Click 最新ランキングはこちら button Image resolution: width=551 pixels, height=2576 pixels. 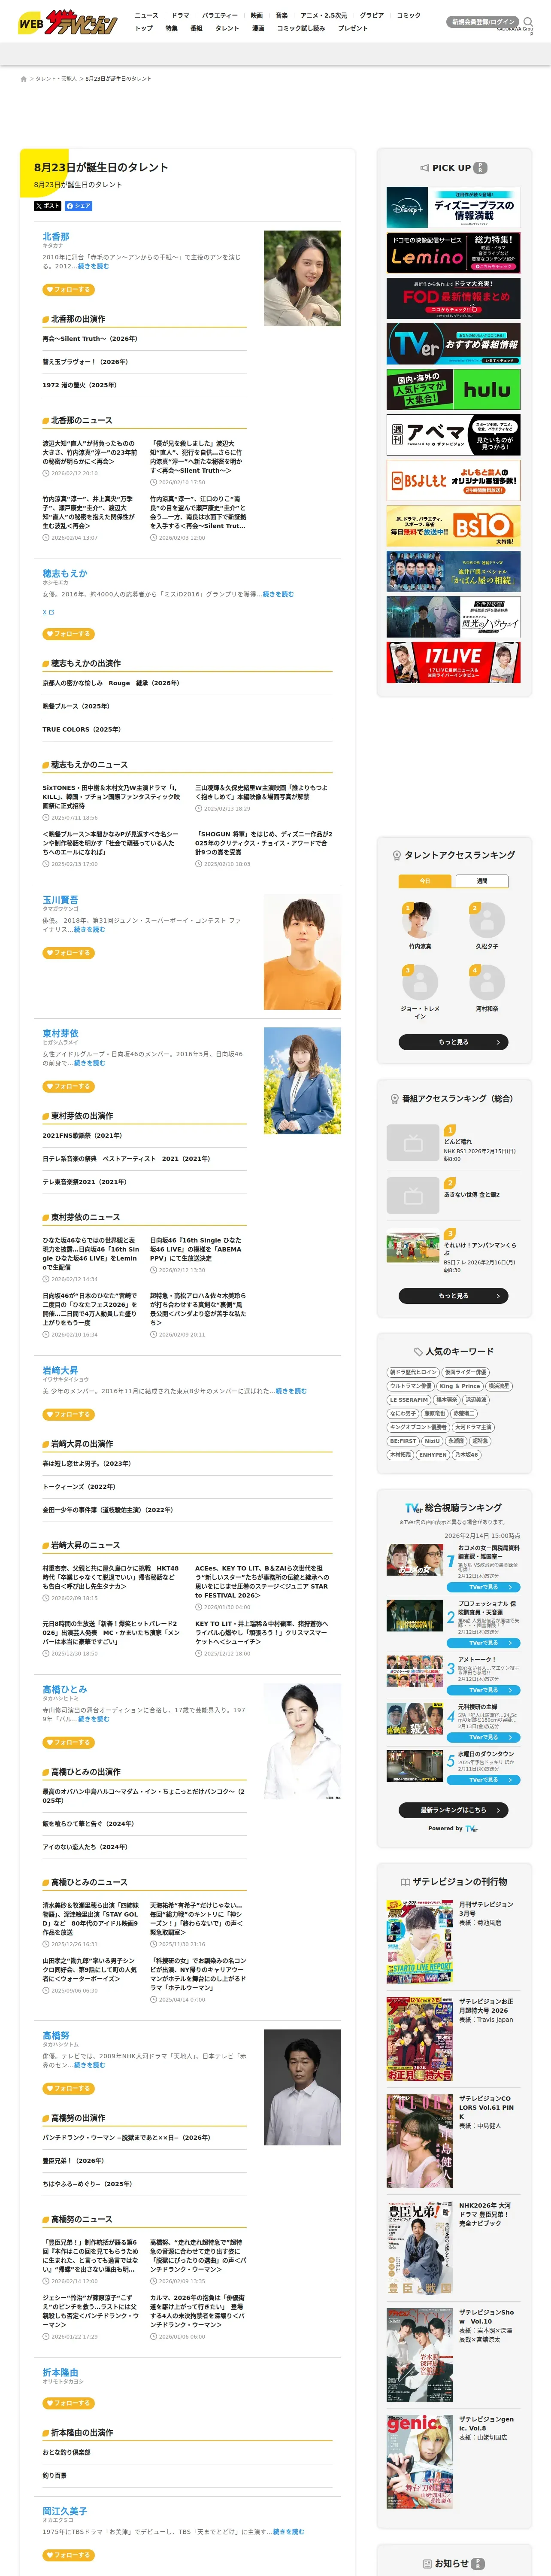point(453,1810)
